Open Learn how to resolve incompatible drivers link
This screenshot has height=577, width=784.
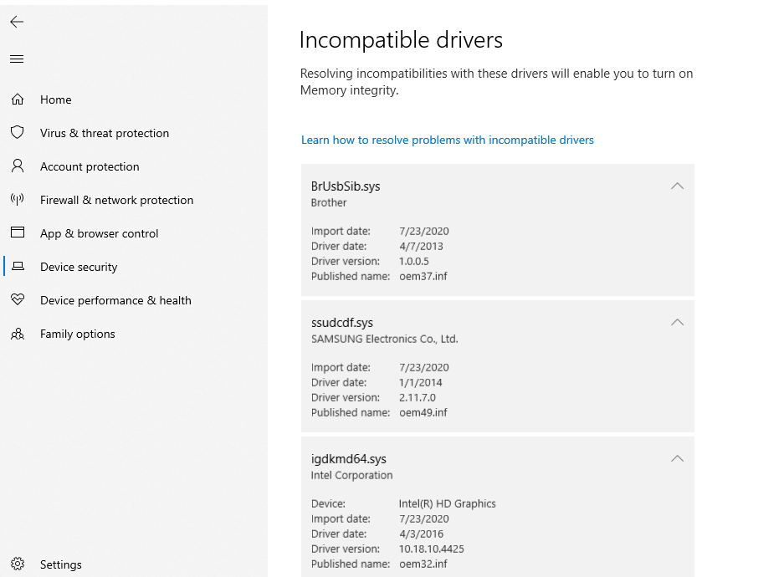[x=448, y=140]
